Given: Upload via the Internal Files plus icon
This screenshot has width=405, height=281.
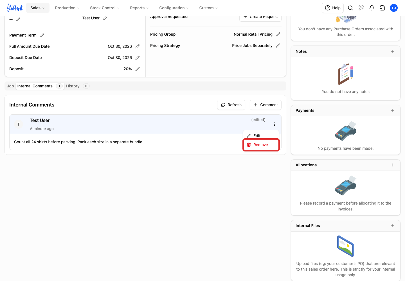Looking at the screenshot, I should point(392,226).
